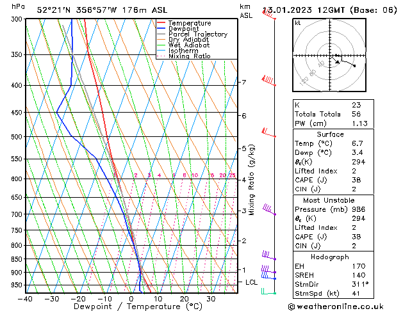
Task: Click the "7" km altitude tick label
Action: coord(244,82)
